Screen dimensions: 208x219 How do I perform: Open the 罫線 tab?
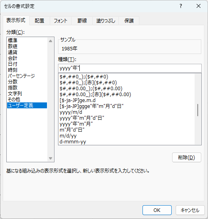(x=82, y=20)
